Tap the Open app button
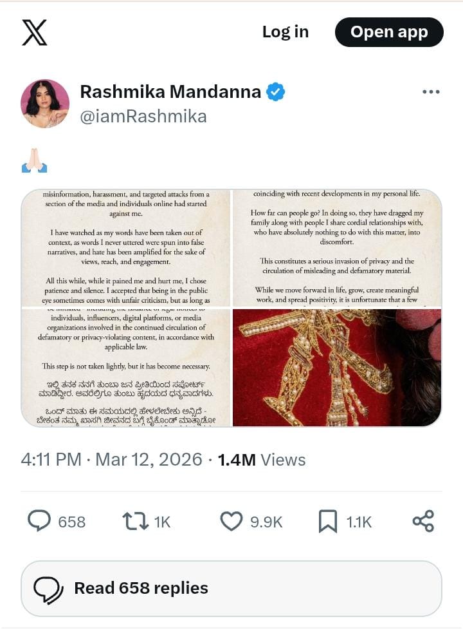This screenshot has height=635, width=463. 389,32
